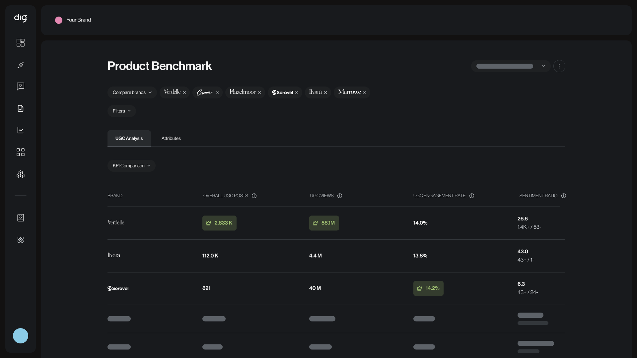The image size is (637, 358).
Task: Click the Verdelle 14.0% engagement rate
Action: [420, 223]
